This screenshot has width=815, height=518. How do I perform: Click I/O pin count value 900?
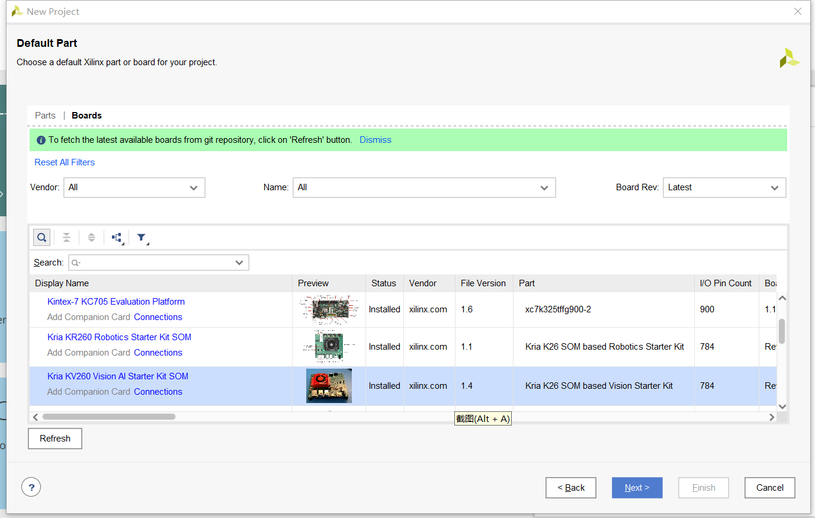[707, 309]
